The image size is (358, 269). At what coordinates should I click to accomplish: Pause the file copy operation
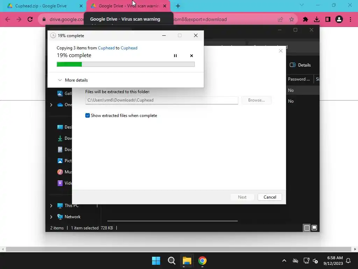pyautogui.click(x=175, y=56)
